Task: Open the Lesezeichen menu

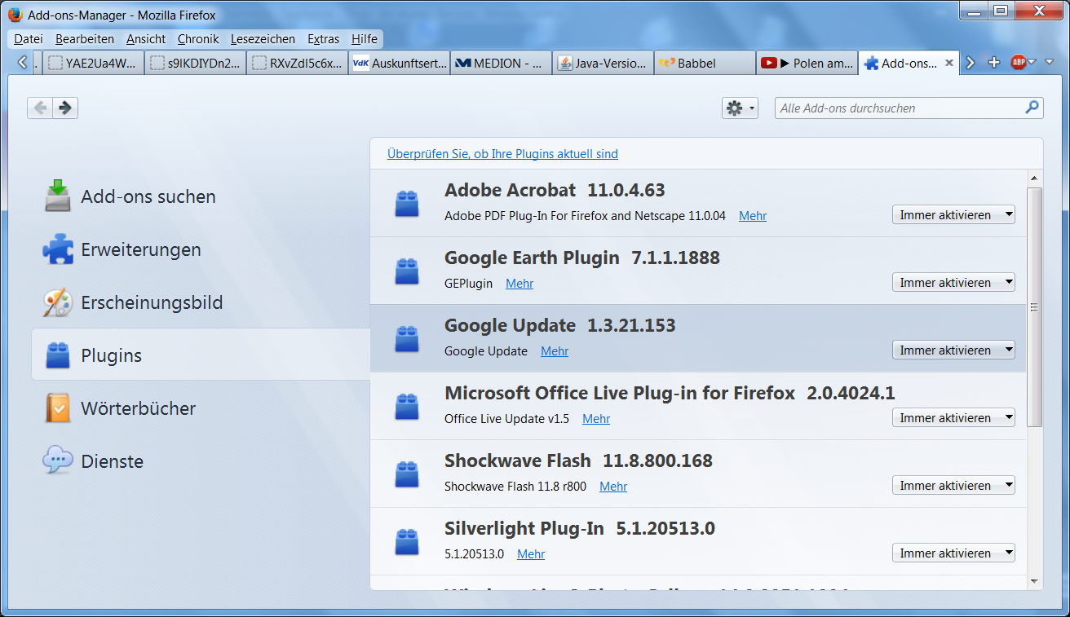Action: point(263,38)
